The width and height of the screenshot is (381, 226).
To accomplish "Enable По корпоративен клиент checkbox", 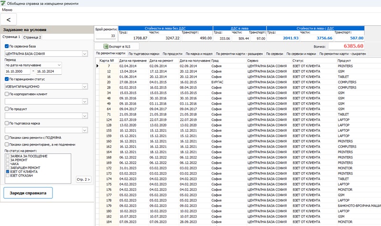I will [7, 94].
